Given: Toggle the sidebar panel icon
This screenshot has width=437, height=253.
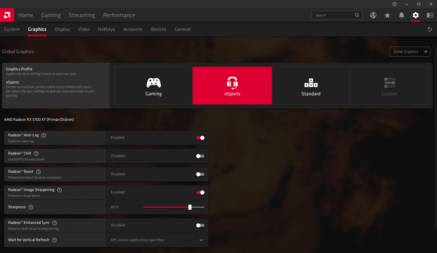Looking at the screenshot, I should tap(430, 15).
